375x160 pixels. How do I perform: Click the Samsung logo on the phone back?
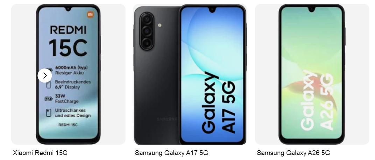pyautogui.click(x=167, y=119)
